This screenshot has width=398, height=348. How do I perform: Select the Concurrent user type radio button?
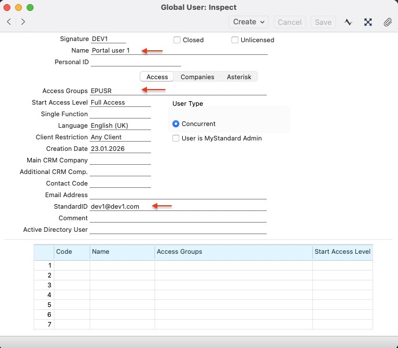click(176, 124)
